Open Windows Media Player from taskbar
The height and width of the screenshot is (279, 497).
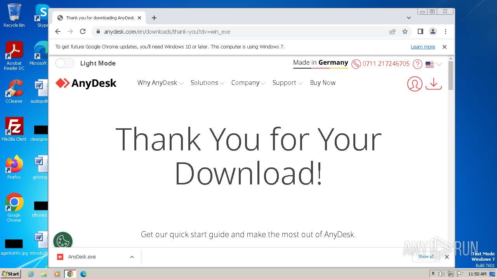point(57,274)
